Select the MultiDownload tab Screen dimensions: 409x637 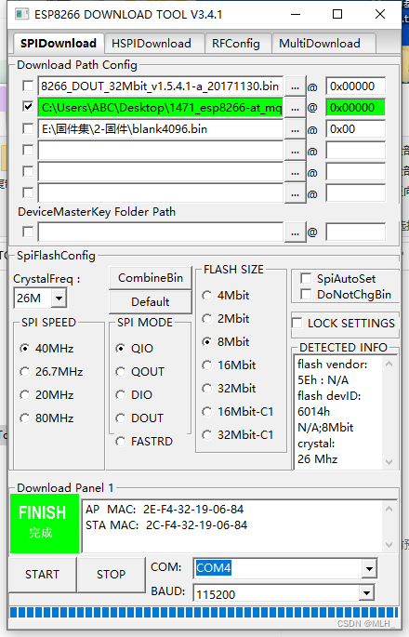click(x=323, y=44)
